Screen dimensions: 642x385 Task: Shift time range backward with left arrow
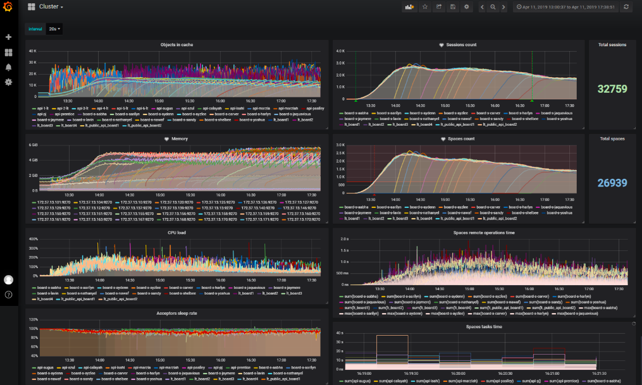tap(482, 7)
